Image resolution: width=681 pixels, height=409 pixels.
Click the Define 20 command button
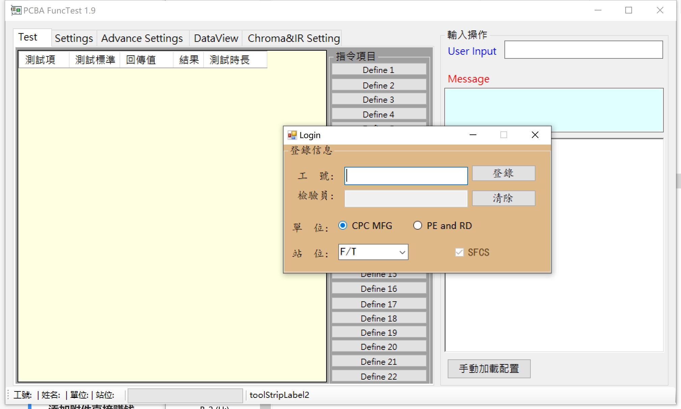pyautogui.click(x=379, y=347)
